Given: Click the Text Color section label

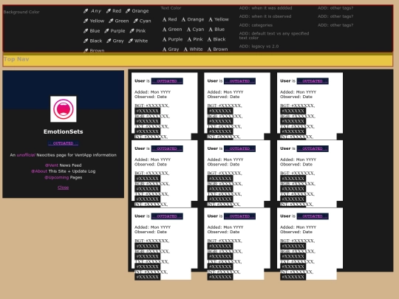Looking at the screenshot, I should [171, 8].
